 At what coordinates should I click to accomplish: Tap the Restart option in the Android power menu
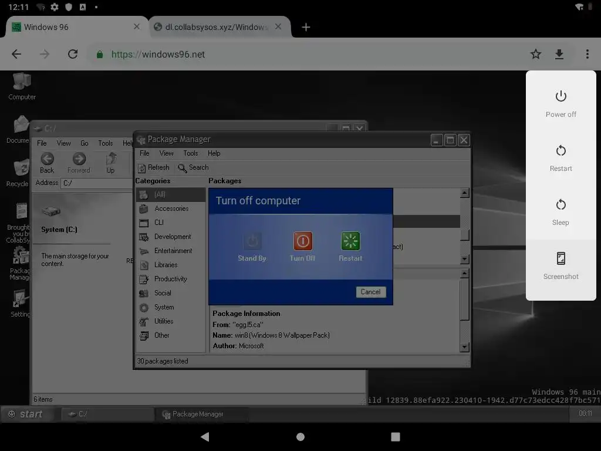(x=561, y=158)
